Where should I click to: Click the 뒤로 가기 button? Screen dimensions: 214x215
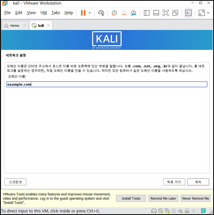point(174,182)
